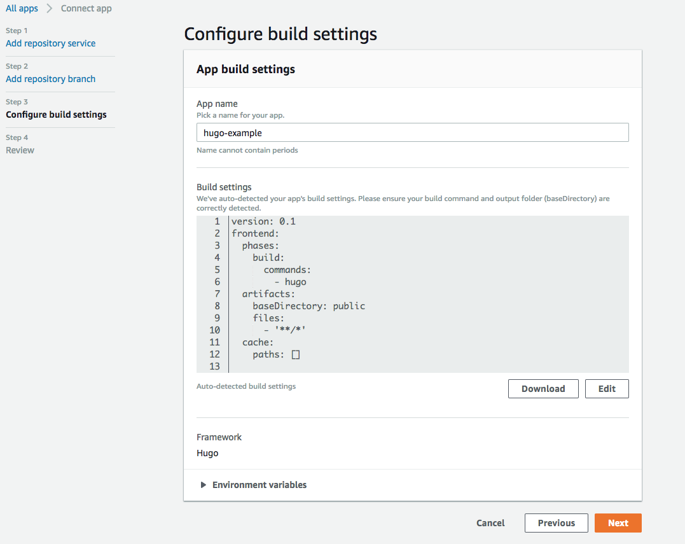Go to All apps breadcrumb

22,9
